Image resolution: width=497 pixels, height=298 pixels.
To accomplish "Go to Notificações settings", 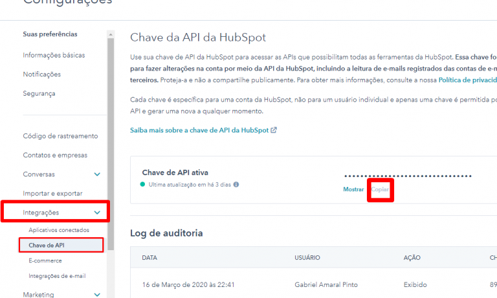I will click(41, 74).
